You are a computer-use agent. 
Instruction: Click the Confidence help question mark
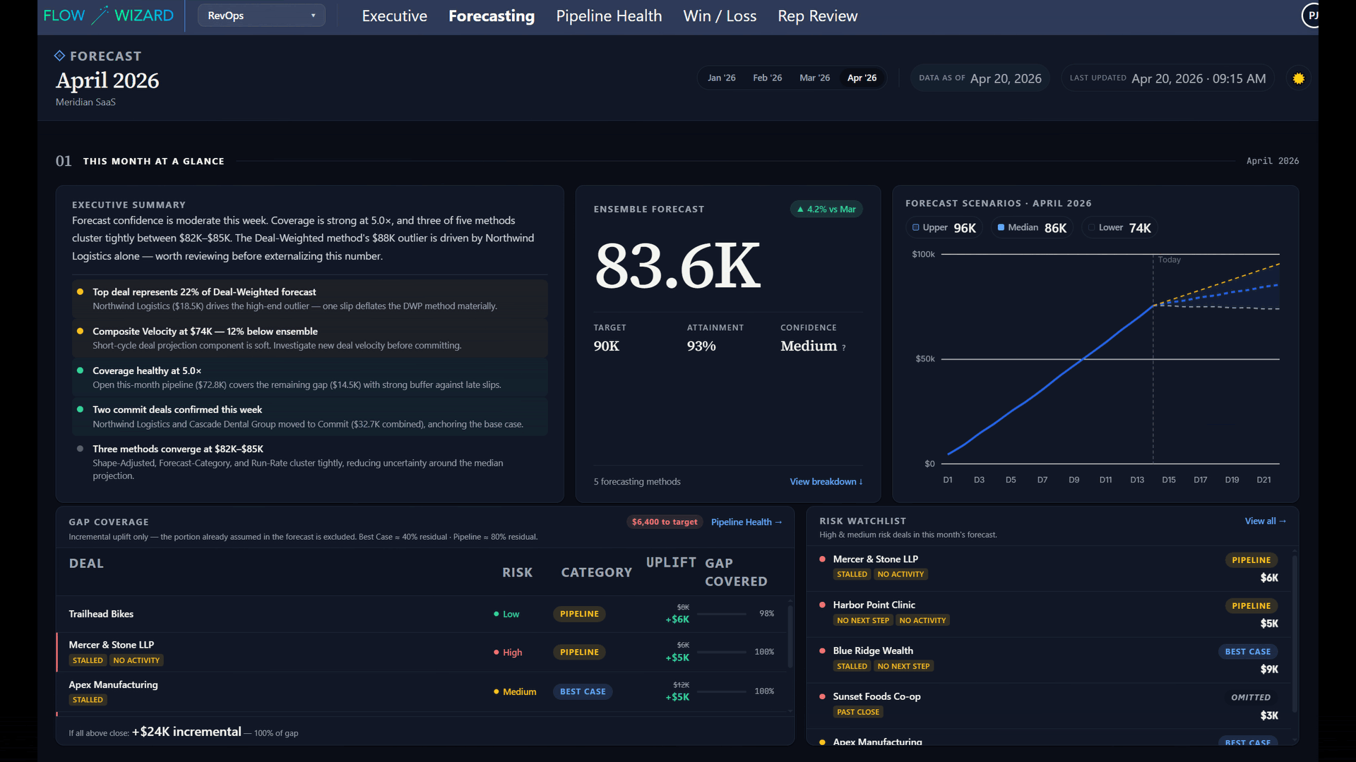tap(844, 347)
